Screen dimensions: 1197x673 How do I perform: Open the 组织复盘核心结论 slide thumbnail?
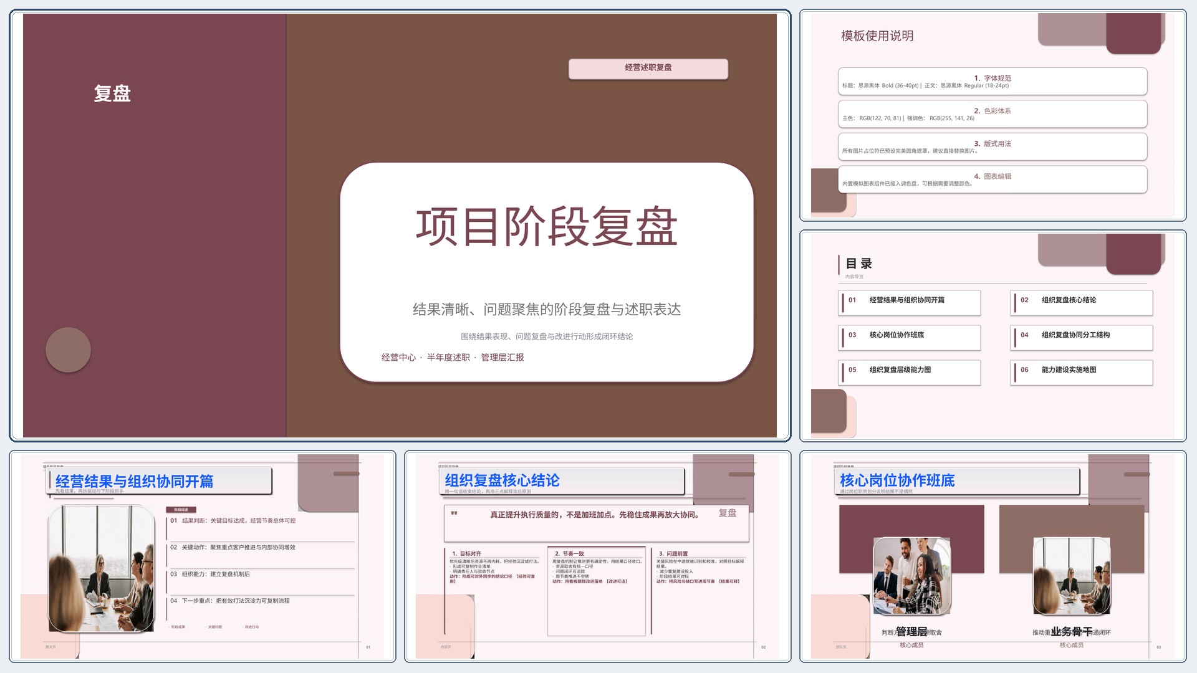point(597,556)
